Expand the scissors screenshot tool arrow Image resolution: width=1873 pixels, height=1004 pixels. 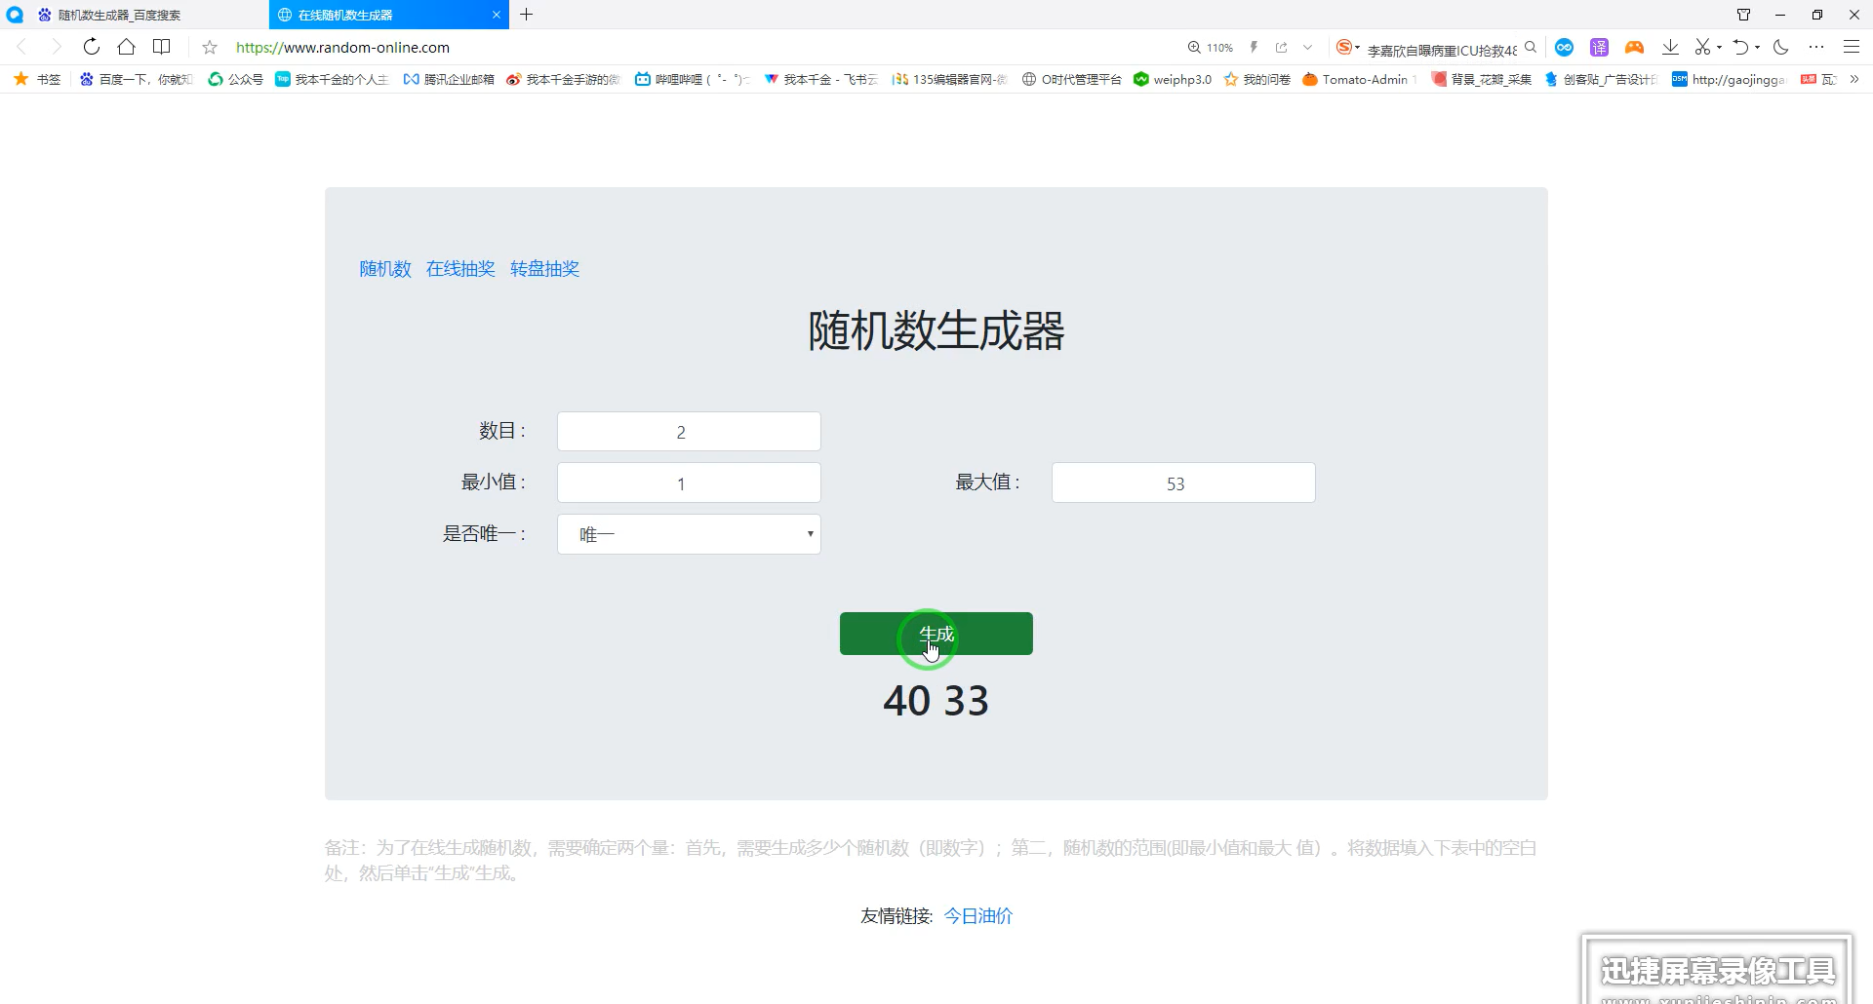coord(1719,47)
